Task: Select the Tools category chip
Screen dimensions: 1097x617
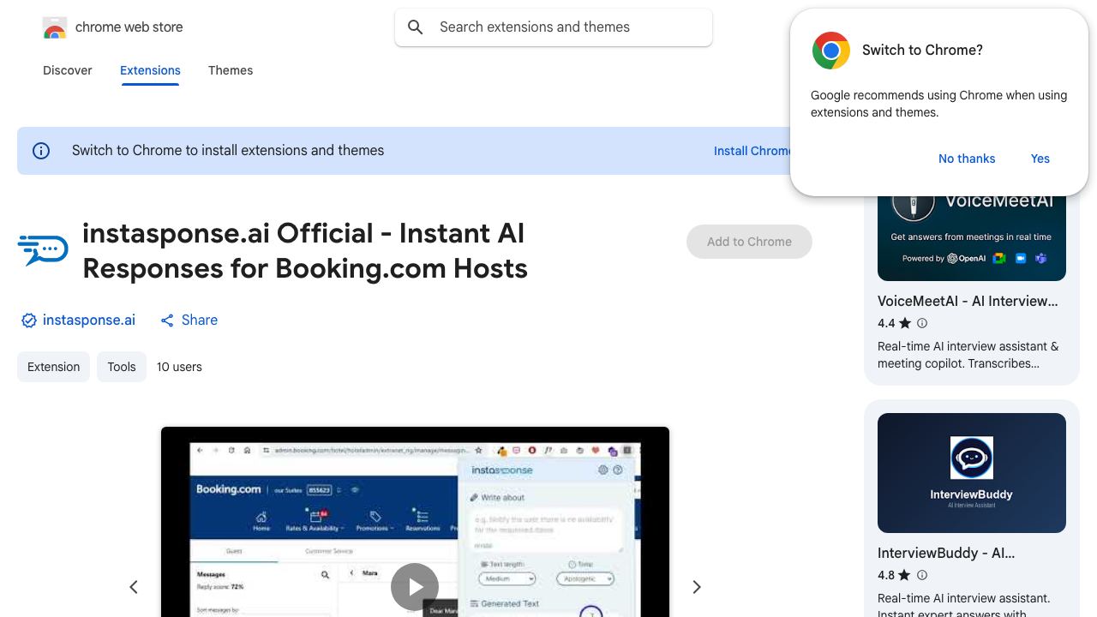Action: pos(122,367)
